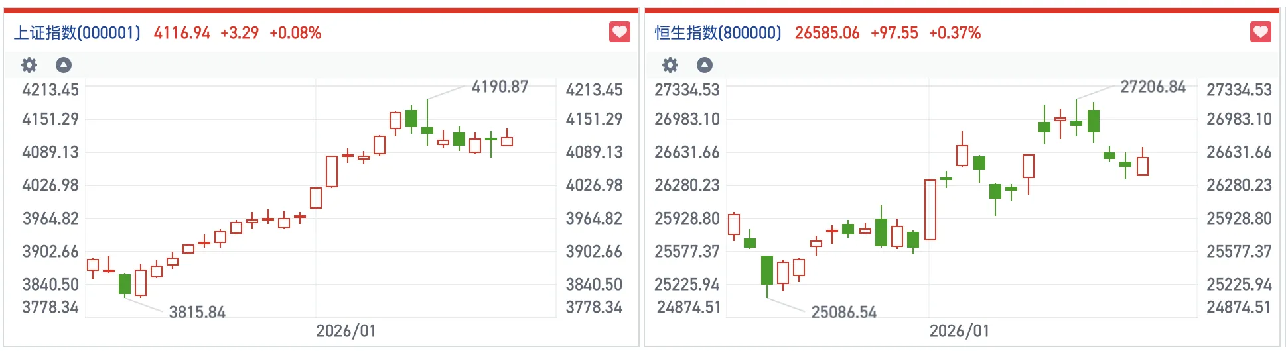Open settings gear for 上证指数 chart
The width and height of the screenshot is (1286, 351).
coord(29,65)
